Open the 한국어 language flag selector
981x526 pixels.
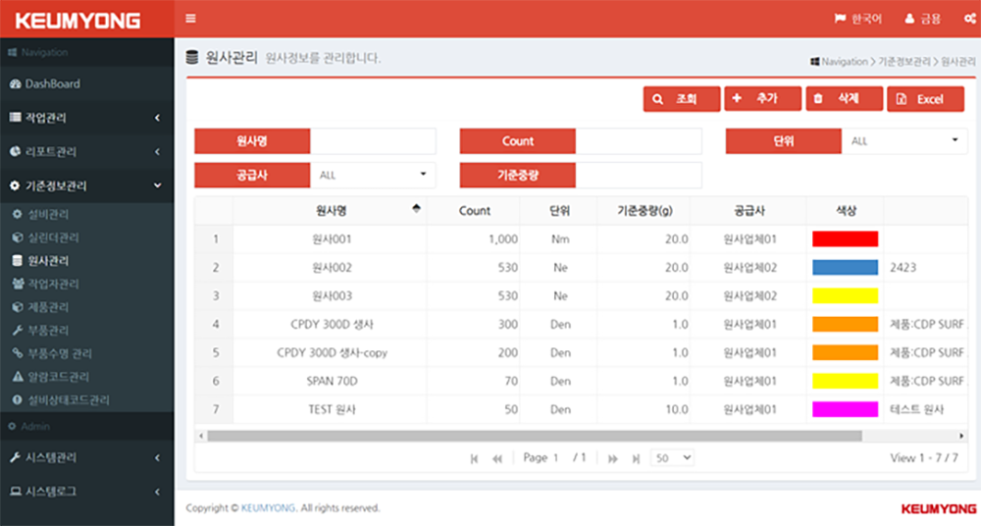(x=858, y=19)
